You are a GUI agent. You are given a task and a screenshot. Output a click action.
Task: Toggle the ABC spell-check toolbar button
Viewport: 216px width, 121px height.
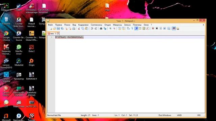coord(174,29)
